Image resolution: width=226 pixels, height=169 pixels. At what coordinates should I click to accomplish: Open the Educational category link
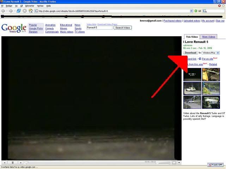tap(66, 25)
